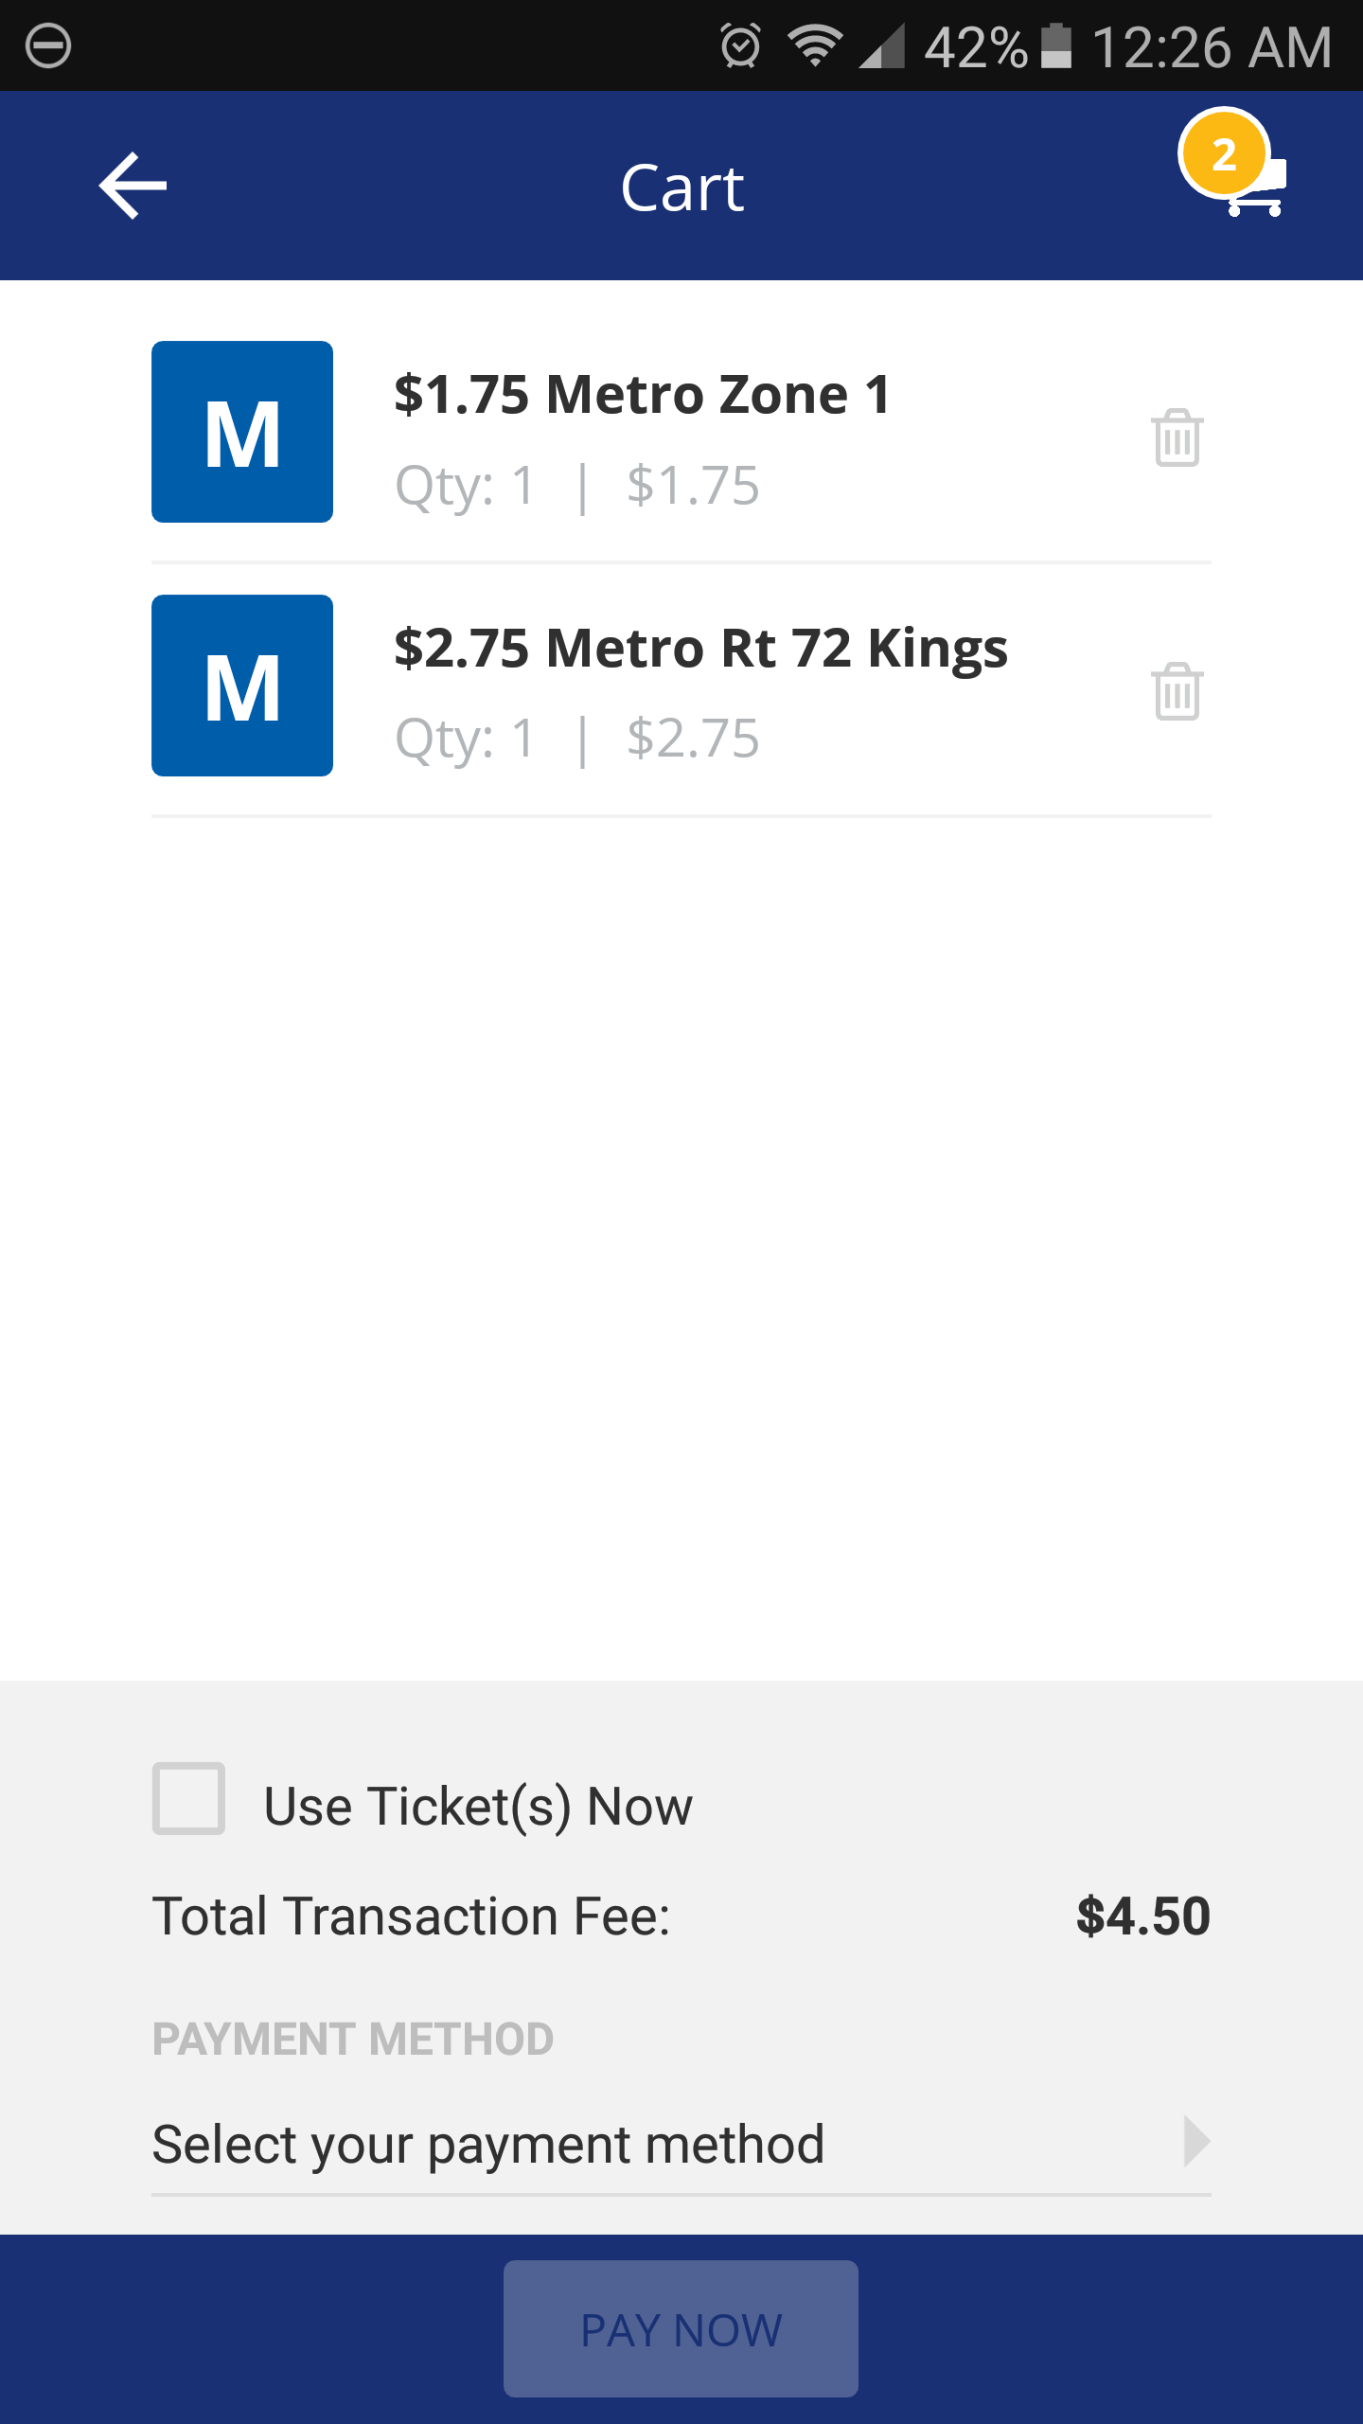Tap the $4.50 total transaction fee amount
This screenshot has height=2424, width=1363.
pos(1143,1916)
